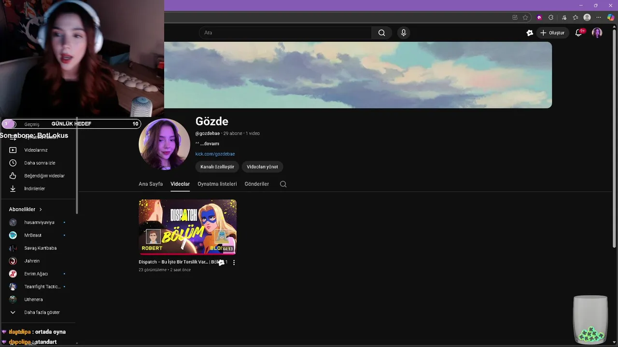This screenshot has height=347, width=618.
Task: Click the sidebar vertical scrollbar
Action: coord(77,166)
